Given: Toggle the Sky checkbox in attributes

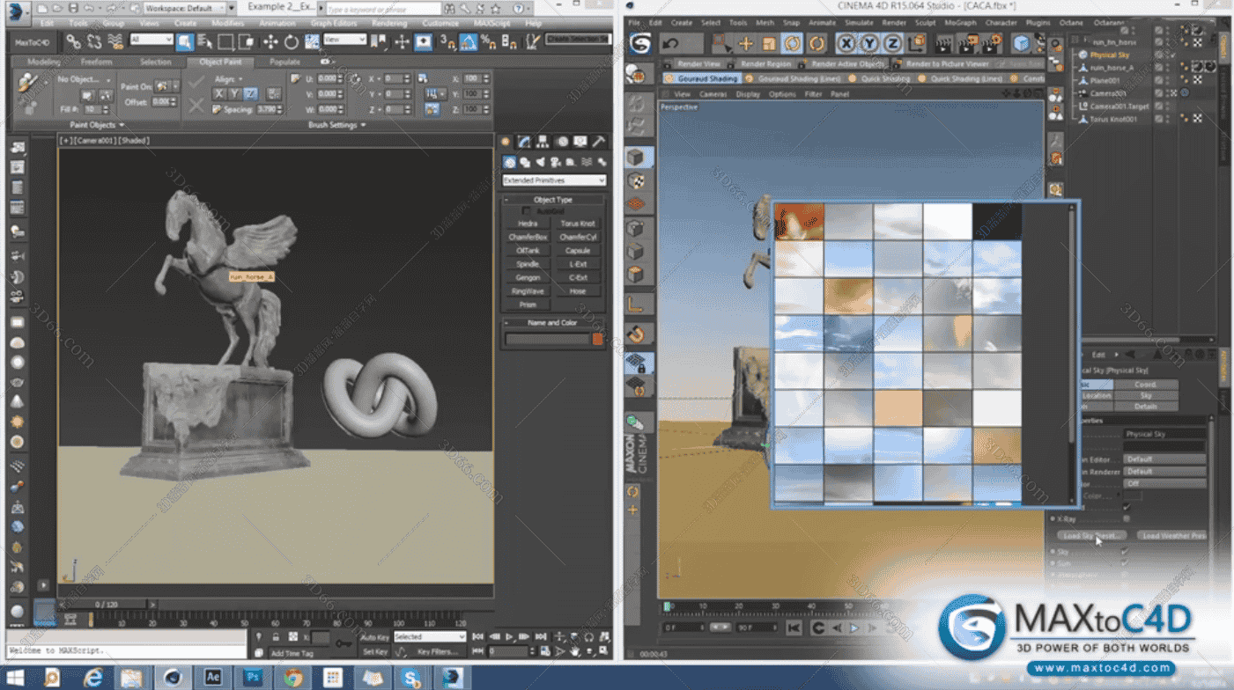Looking at the screenshot, I should point(1125,552).
